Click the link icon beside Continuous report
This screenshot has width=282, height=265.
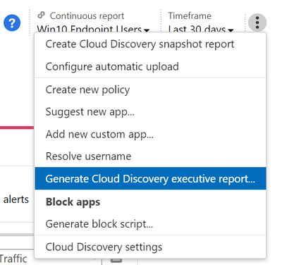[42, 16]
